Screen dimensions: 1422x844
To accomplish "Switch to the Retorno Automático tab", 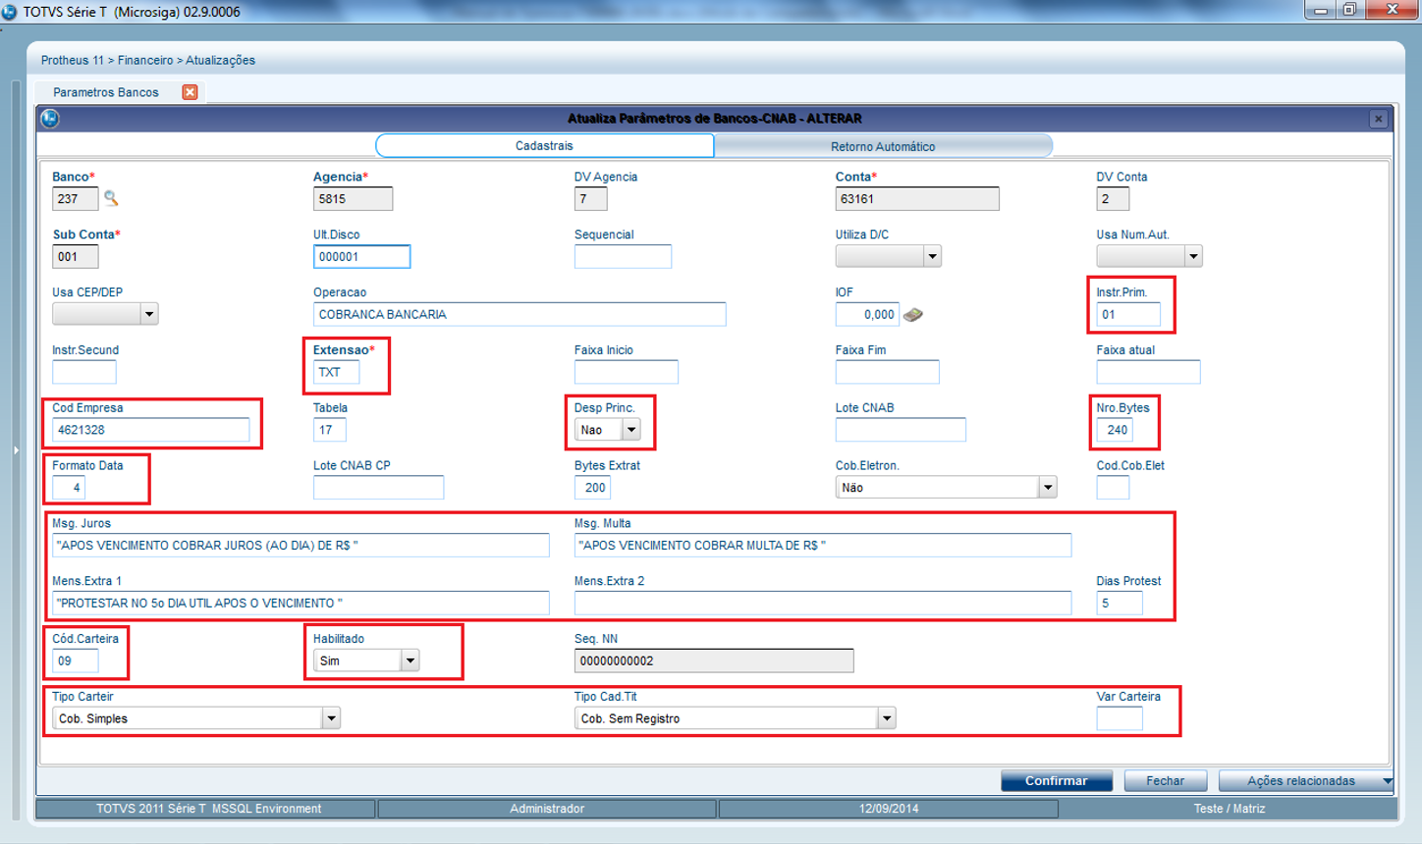I will point(882,146).
